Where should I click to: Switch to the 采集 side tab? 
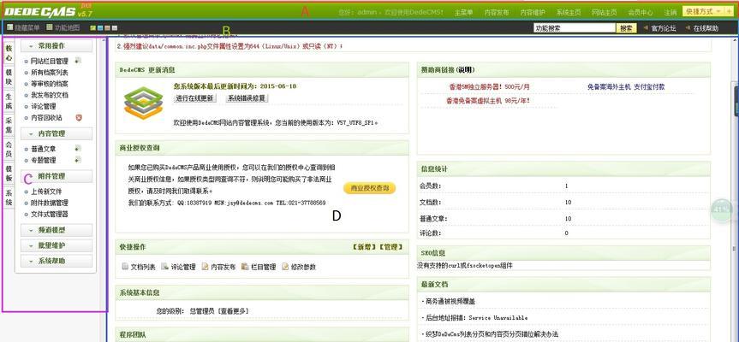coord(9,126)
